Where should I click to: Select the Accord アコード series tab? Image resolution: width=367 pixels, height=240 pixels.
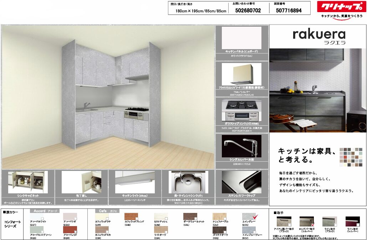45,211
